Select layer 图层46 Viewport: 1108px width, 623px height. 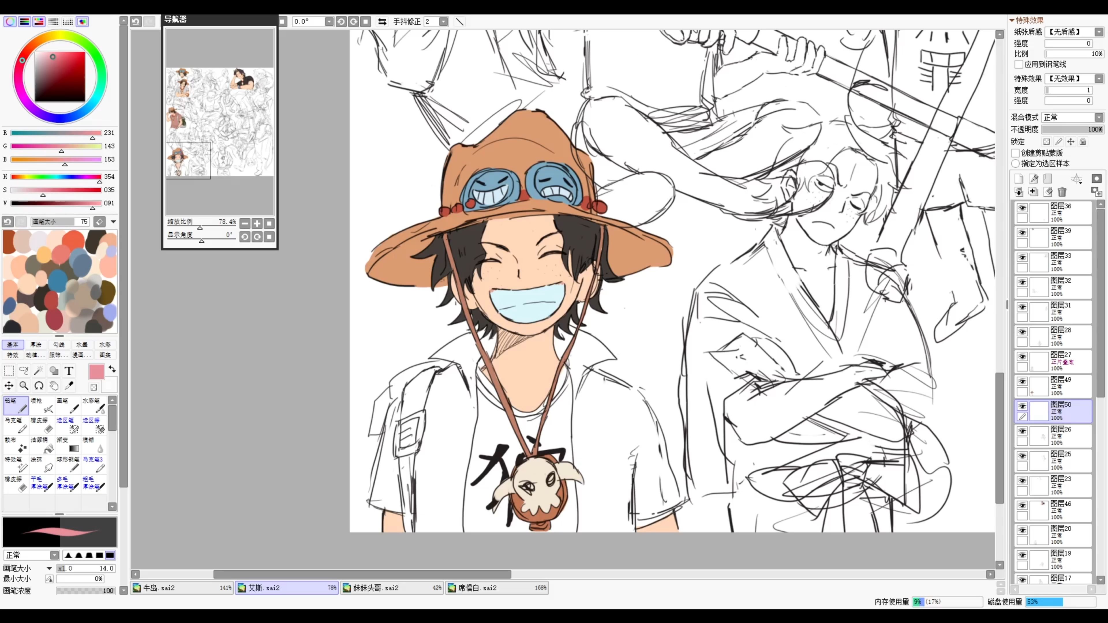(x=1053, y=510)
